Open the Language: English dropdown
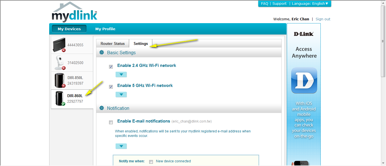Viewport: 386px width, 166px height. [310, 4]
